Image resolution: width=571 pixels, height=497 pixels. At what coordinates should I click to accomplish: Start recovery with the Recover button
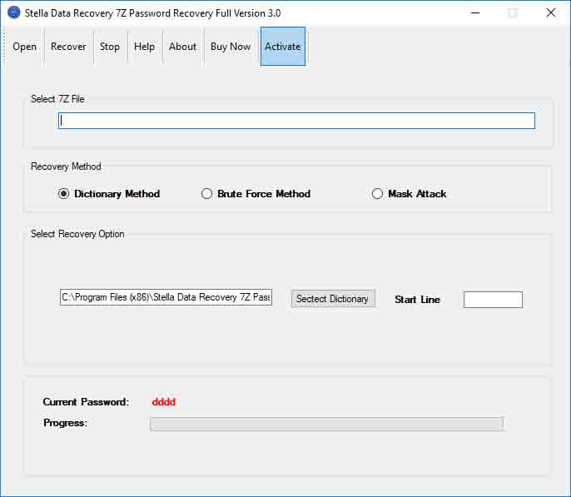pyautogui.click(x=68, y=47)
